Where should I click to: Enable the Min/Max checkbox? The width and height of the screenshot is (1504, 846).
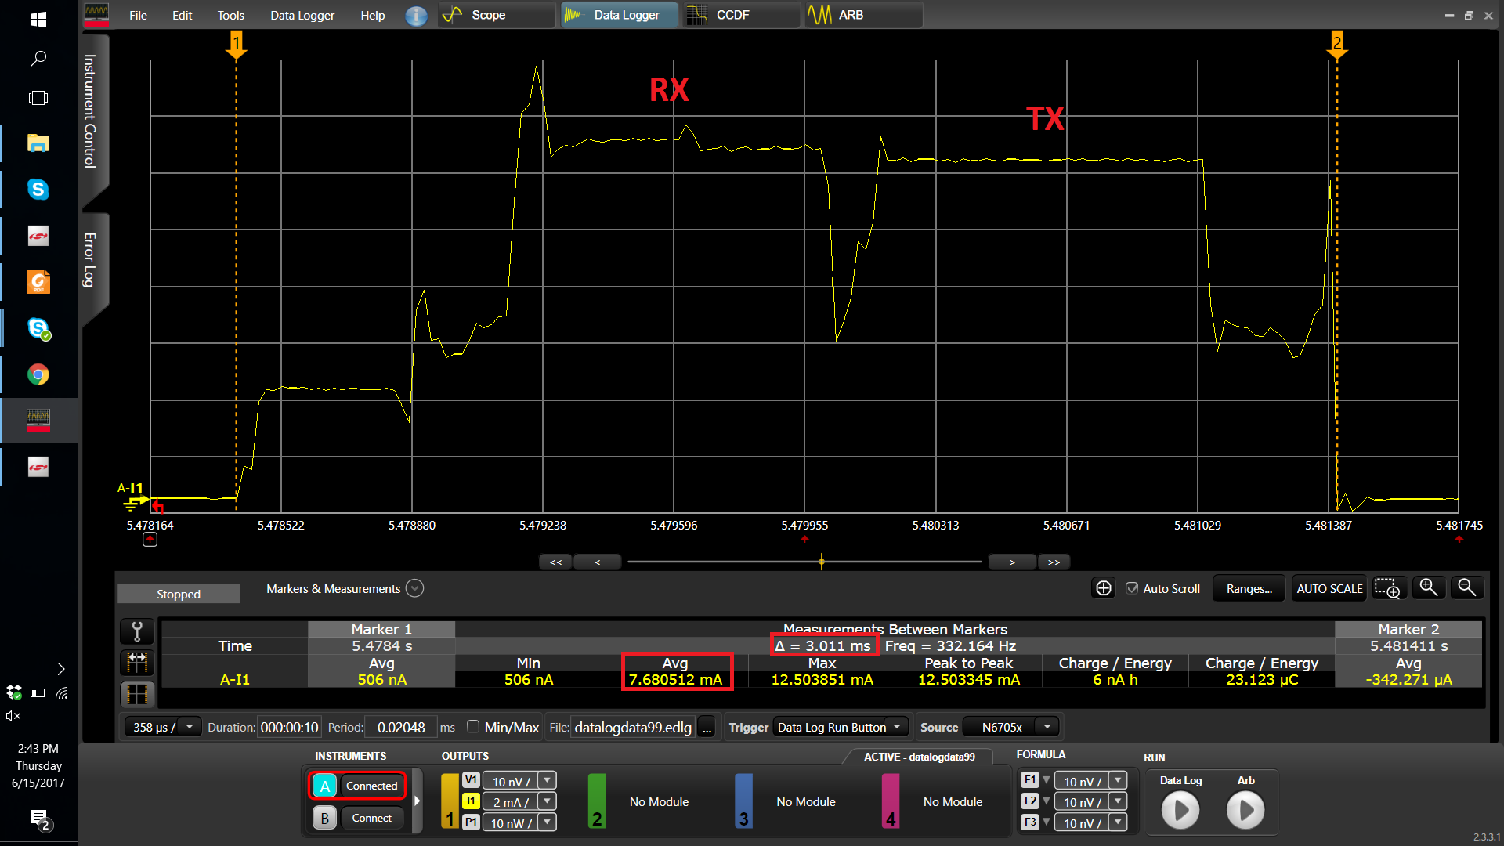click(x=473, y=727)
